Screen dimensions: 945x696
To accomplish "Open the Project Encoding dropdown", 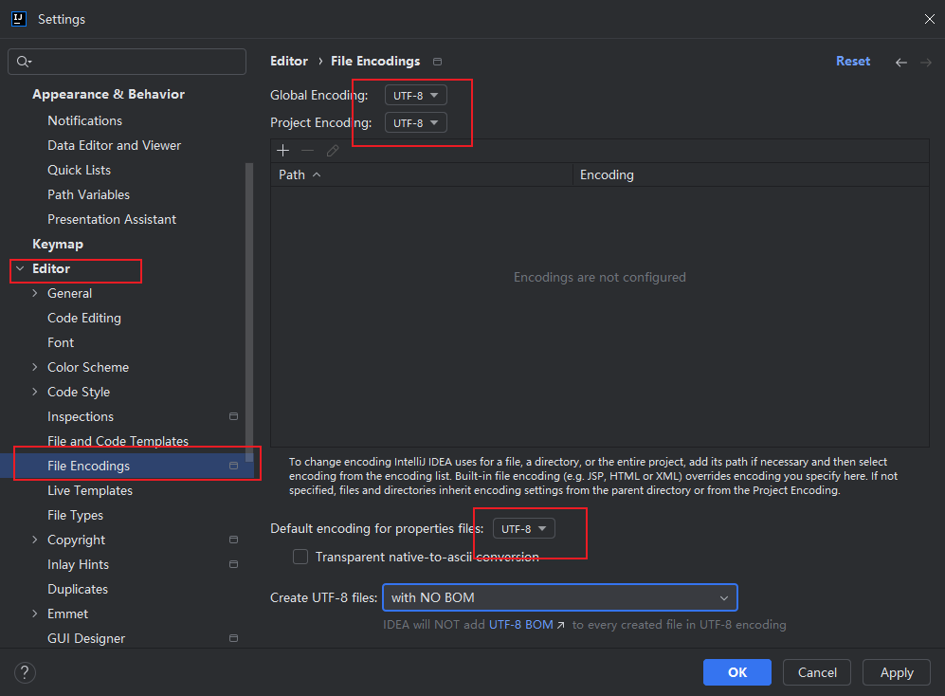I will [416, 123].
